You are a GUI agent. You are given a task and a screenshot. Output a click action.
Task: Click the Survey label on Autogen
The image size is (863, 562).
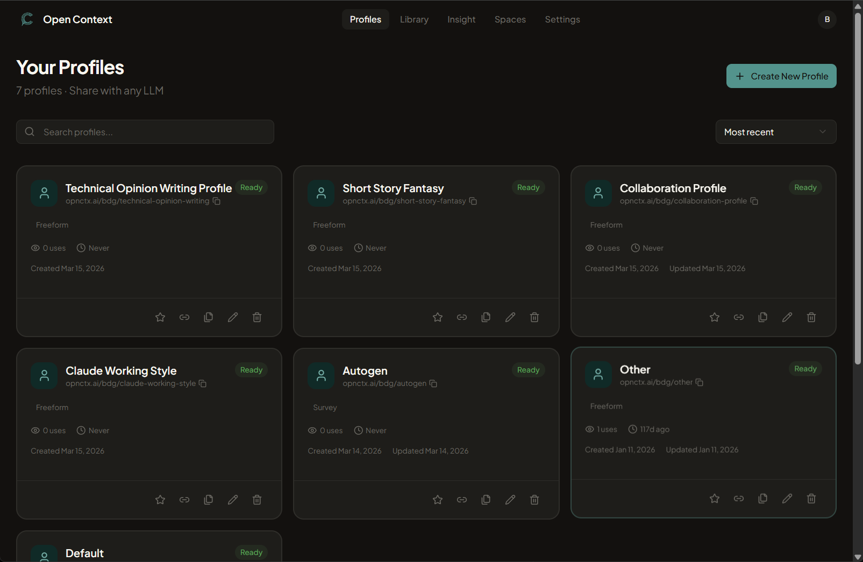325,407
